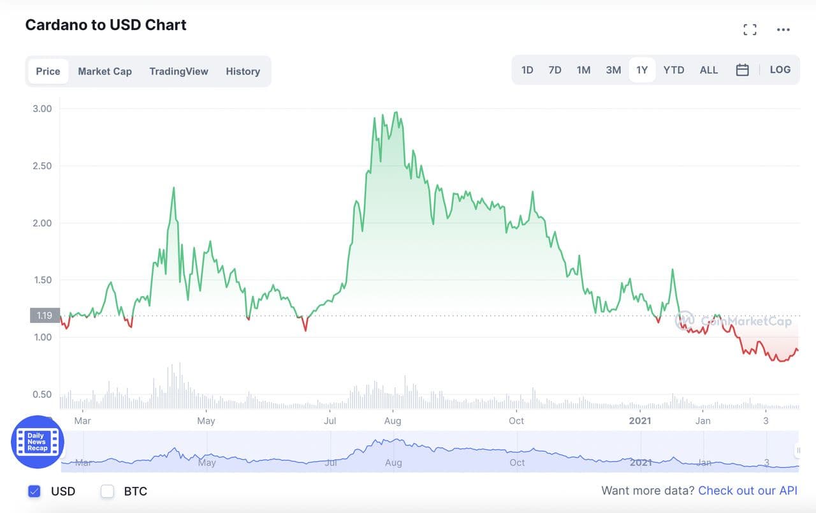Select the History tab
Screen dimensions: 816x513
(x=243, y=71)
